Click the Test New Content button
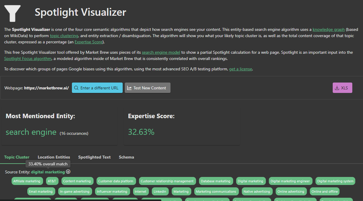The image size is (363, 201). (148, 88)
